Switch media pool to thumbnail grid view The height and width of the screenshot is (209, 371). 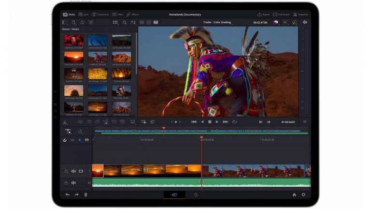[115, 22]
